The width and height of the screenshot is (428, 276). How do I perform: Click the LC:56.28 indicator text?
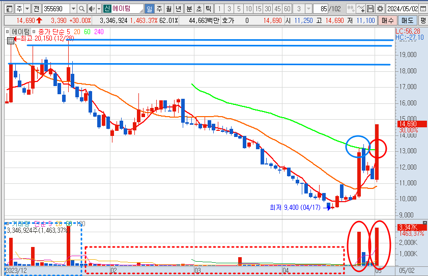pos(408,31)
